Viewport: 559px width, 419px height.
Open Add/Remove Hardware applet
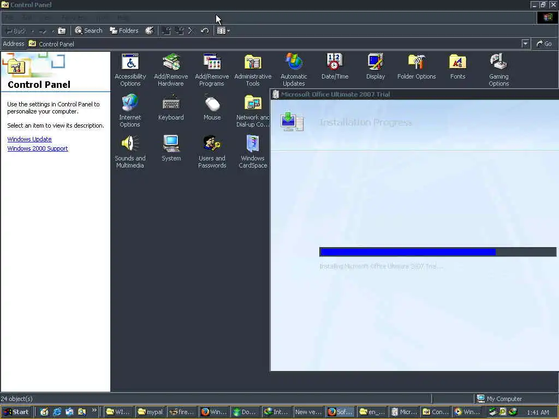(171, 70)
